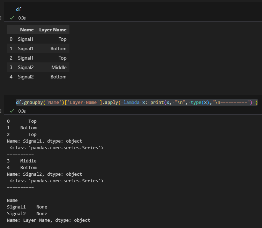The height and width of the screenshot is (228, 262).
Task: Click Signal2 cell in table row 3
Action: 26,68
